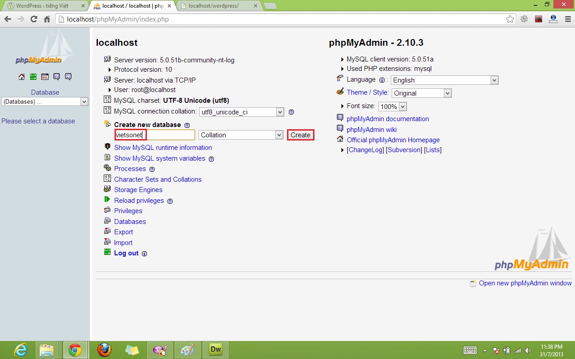Click the volume icon in system tray
575x359 pixels.
(x=528, y=350)
